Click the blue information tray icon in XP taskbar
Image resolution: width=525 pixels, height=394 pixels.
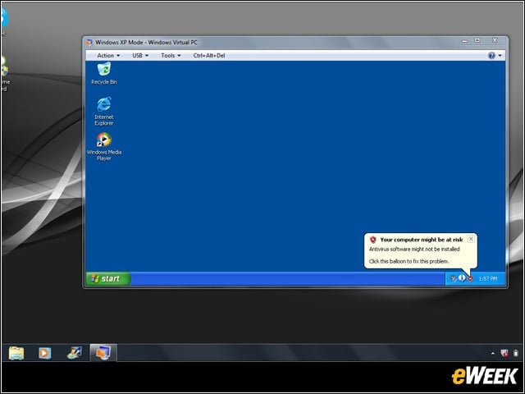click(462, 278)
